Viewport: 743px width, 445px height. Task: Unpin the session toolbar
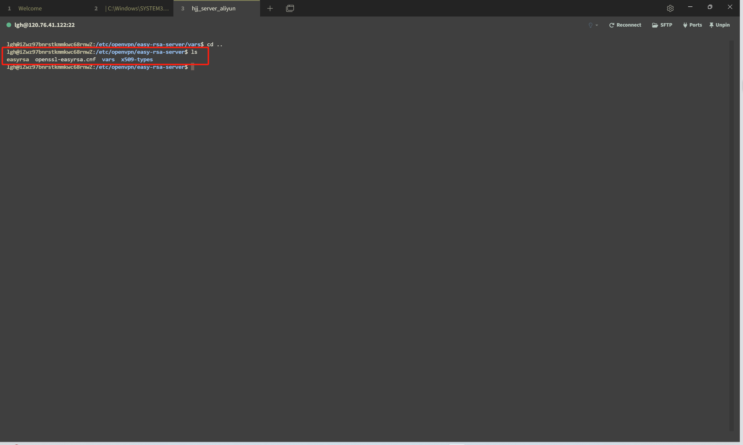tap(719, 25)
